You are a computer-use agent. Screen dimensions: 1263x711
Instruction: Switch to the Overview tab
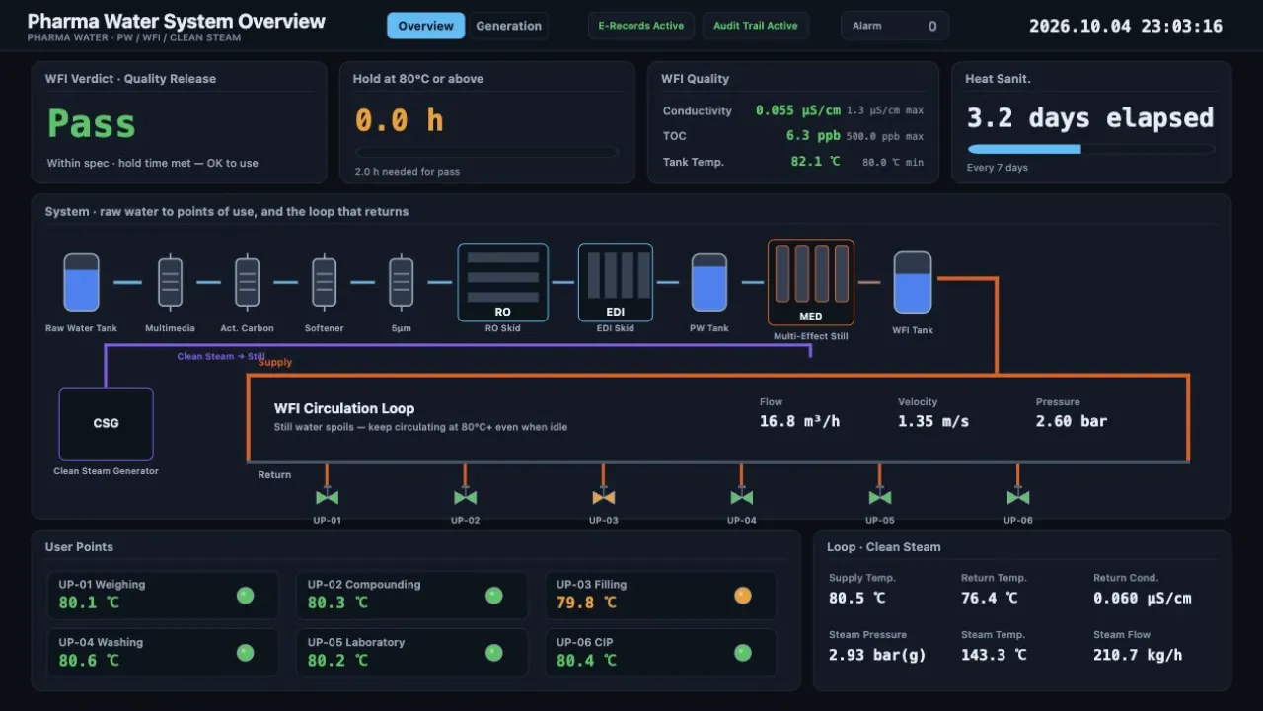425,26
